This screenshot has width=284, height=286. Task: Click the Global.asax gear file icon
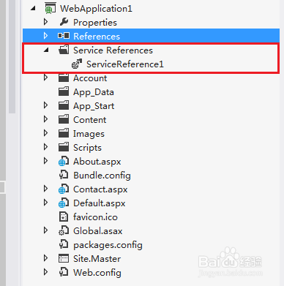pyautogui.click(x=64, y=231)
